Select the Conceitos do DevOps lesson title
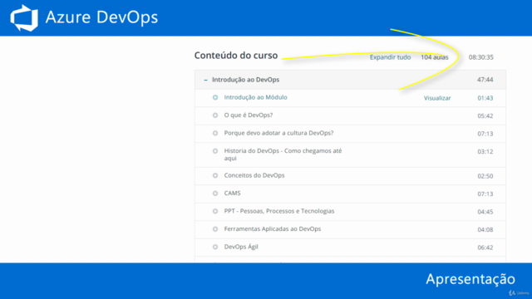Screen dimensions: 532x299 (x=254, y=175)
